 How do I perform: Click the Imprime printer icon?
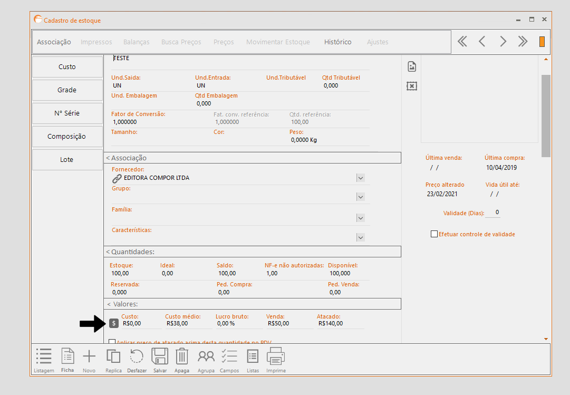(x=276, y=357)
